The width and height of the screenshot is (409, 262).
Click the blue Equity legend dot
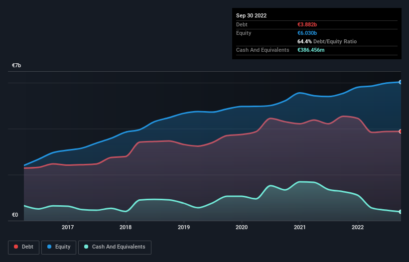(x=50, y=247)
